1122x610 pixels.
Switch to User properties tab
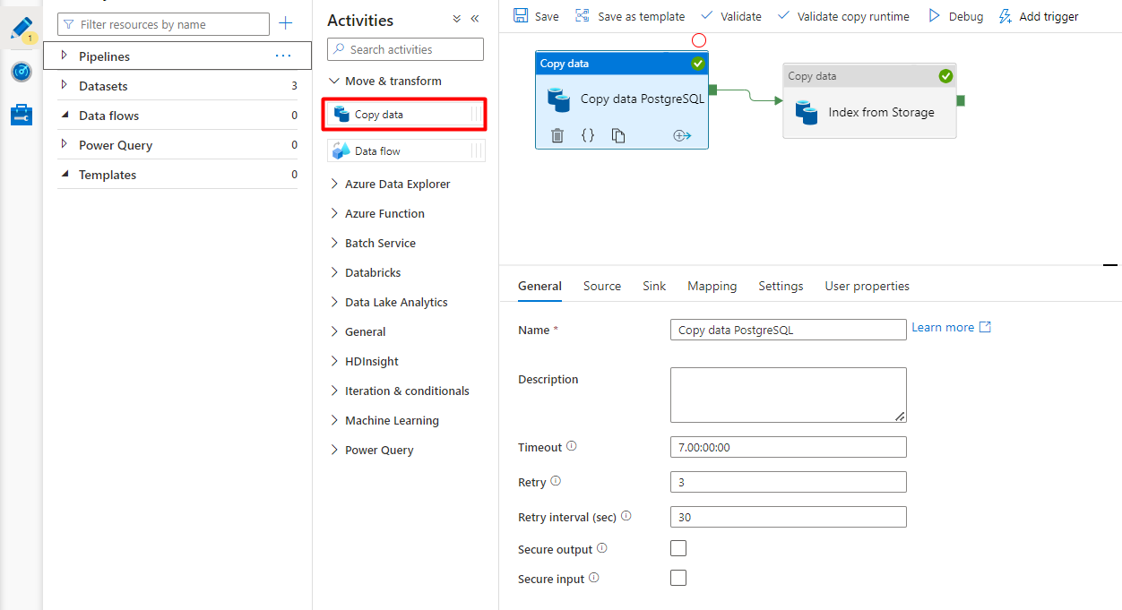coord(867,286)
